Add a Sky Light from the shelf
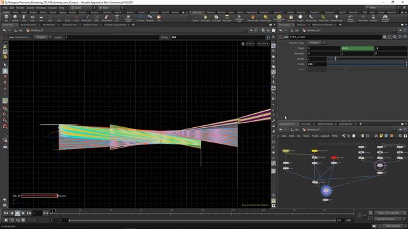408x229 pixels. point(291,18)
